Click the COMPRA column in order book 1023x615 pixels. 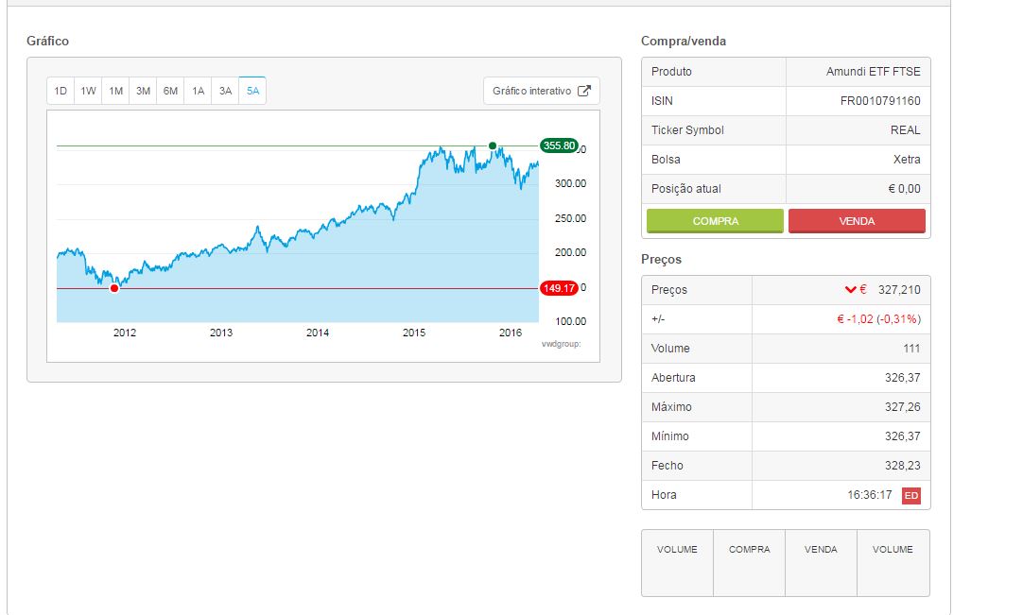(749, 562)
